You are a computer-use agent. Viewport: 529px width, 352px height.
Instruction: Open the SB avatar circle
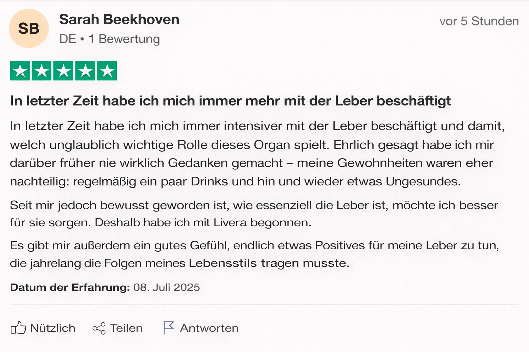click(x=29, y=29)
